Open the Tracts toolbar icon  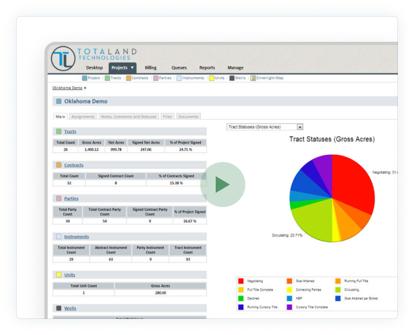(x=107, y=78)
